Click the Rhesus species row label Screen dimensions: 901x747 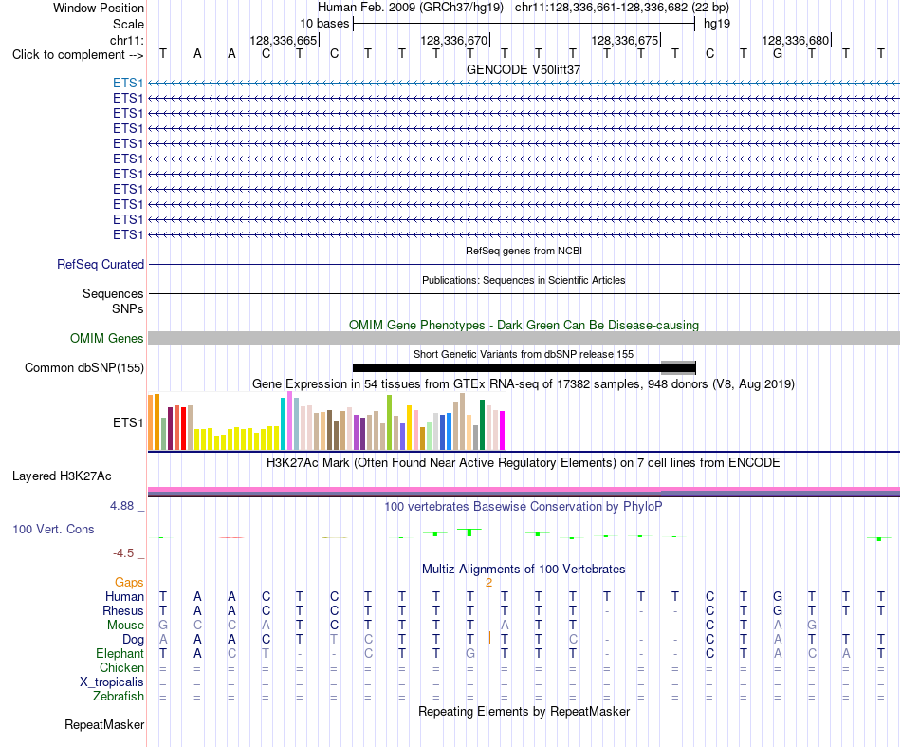point(123,610)
